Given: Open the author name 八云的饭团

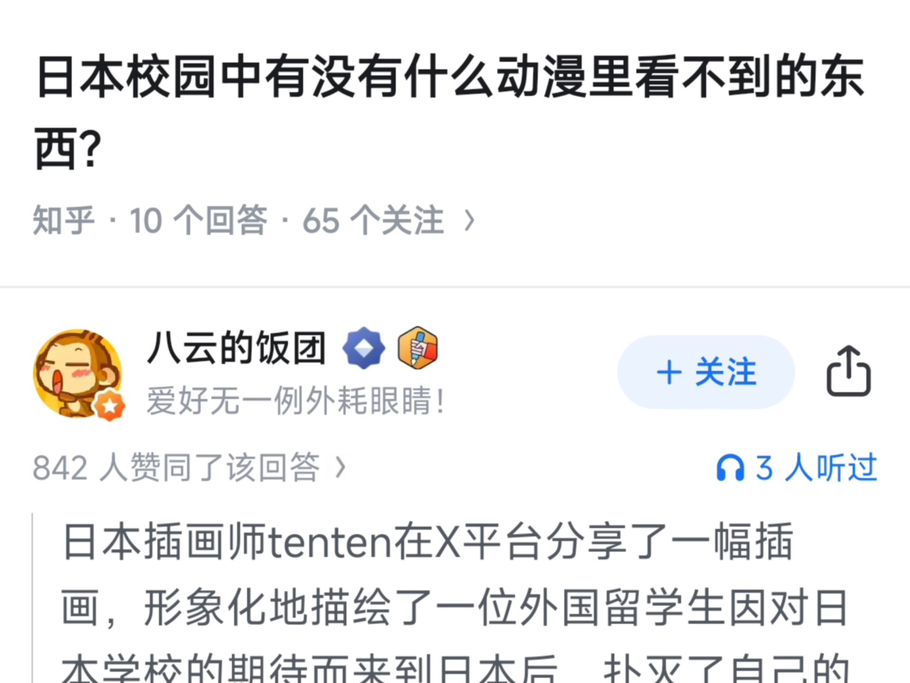Looking at the screenshot, I should 236,348.
